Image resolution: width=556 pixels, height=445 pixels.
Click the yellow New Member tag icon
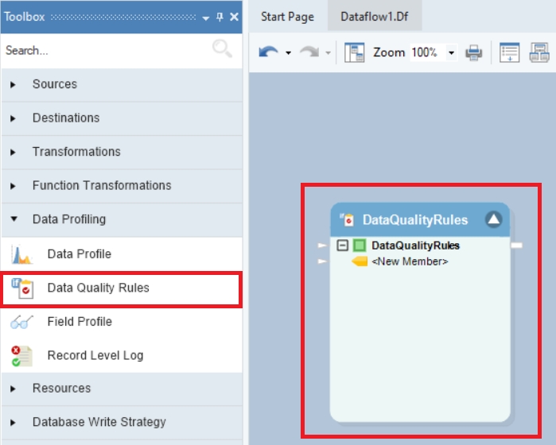pos(360,261)
